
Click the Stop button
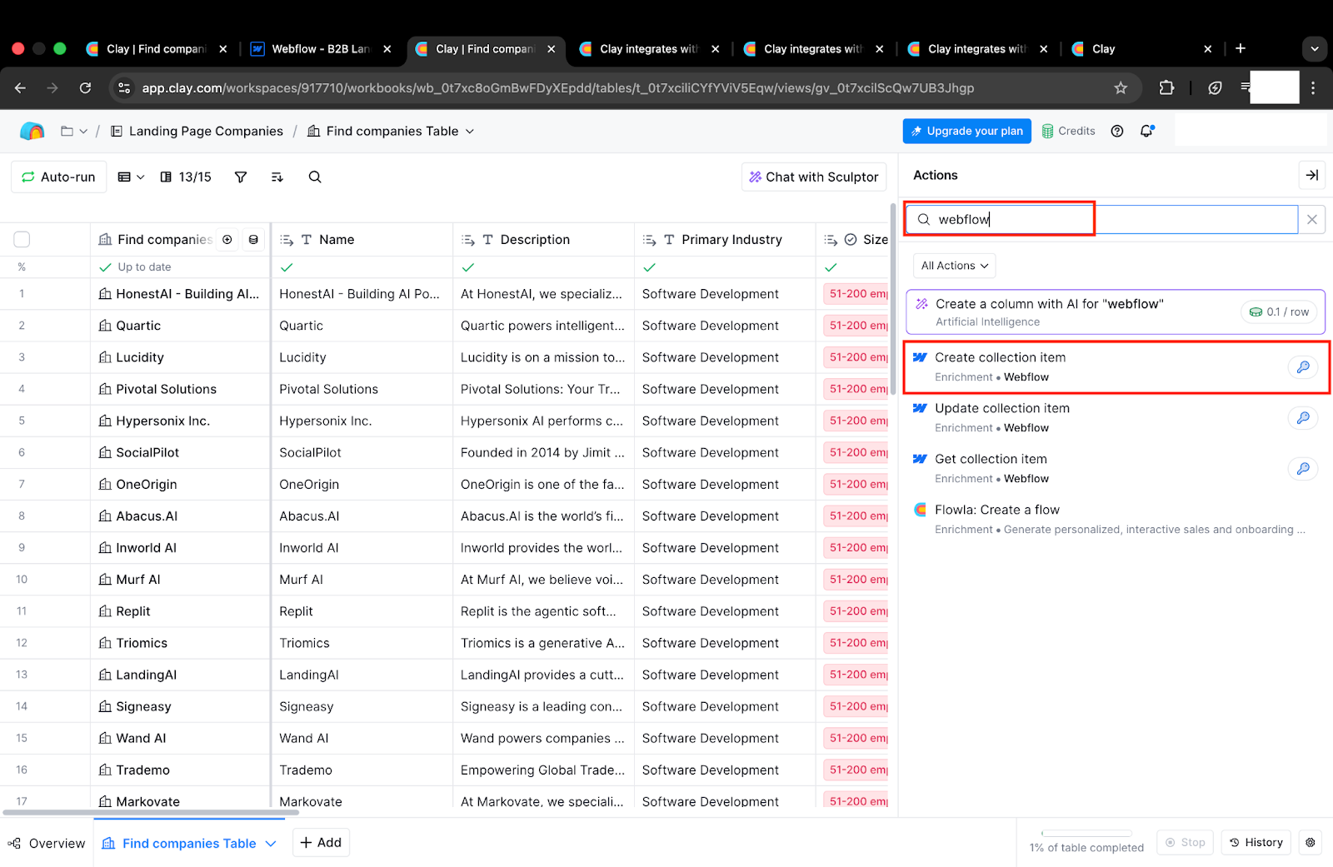click(x=1185, y=842)
